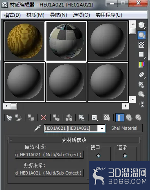Image resolution: width=150 pixels, height=190 pixels.
Task: Click the sample slots scroll up arrow
Action: coord(133,24)
